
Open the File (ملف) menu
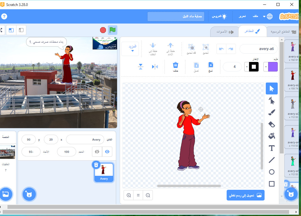pos(255,16)
